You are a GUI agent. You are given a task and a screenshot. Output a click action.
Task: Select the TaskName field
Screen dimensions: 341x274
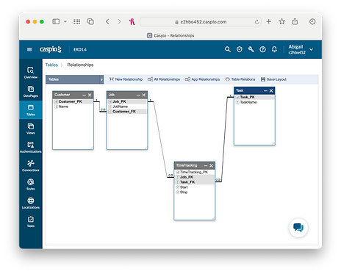point(254,102)
